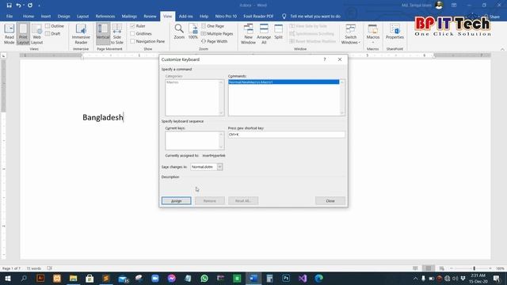Switch to the Home tab
The image size is (507, 285).
pyautogui.click(x=29, y=16)
